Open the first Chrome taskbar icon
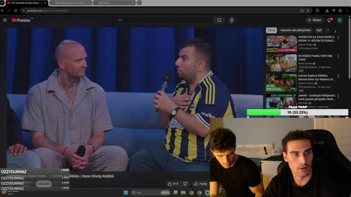The width and height of the screenshot is (351, 197). [x=191, y=193]
